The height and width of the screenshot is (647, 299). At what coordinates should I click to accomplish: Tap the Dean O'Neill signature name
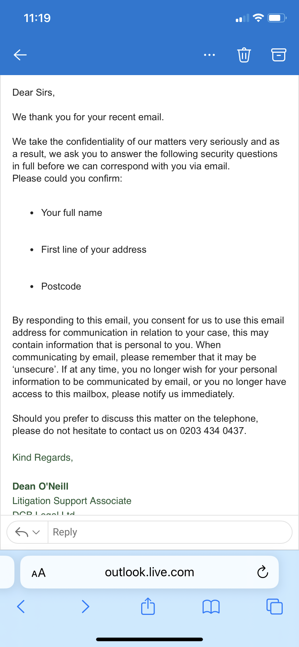tap(40, 486)
